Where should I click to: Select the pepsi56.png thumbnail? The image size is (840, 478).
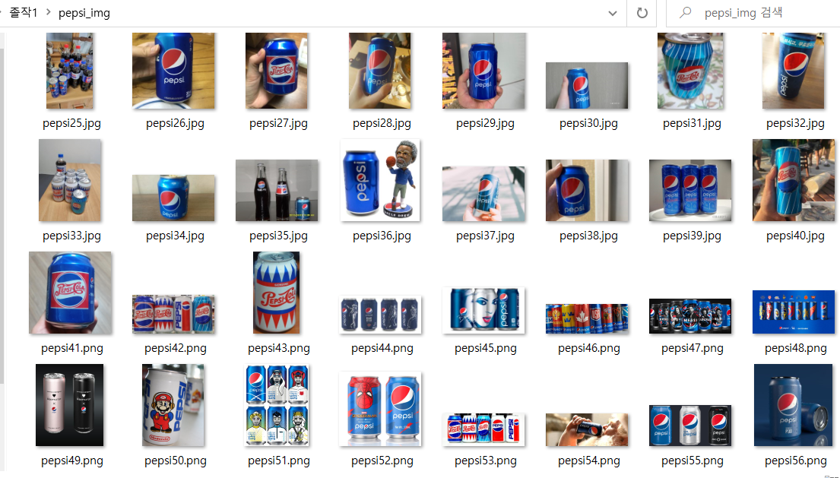pyautogui.click(x=794, y=405)
